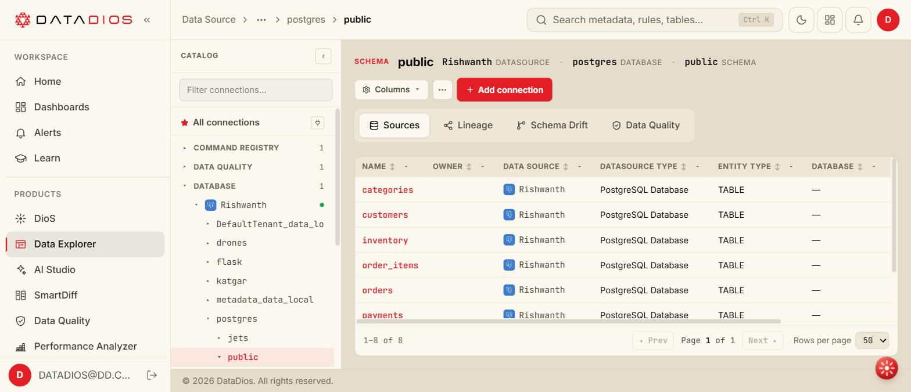Open the Columns dropdown

[x=391, y=89]
